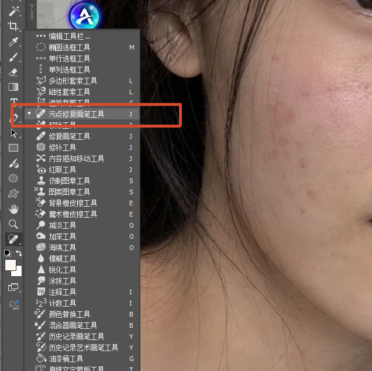Select the Path Selection arrow tool
Image resolution: width=372 pixels, height=371 pixels.
tap(14, 133)
